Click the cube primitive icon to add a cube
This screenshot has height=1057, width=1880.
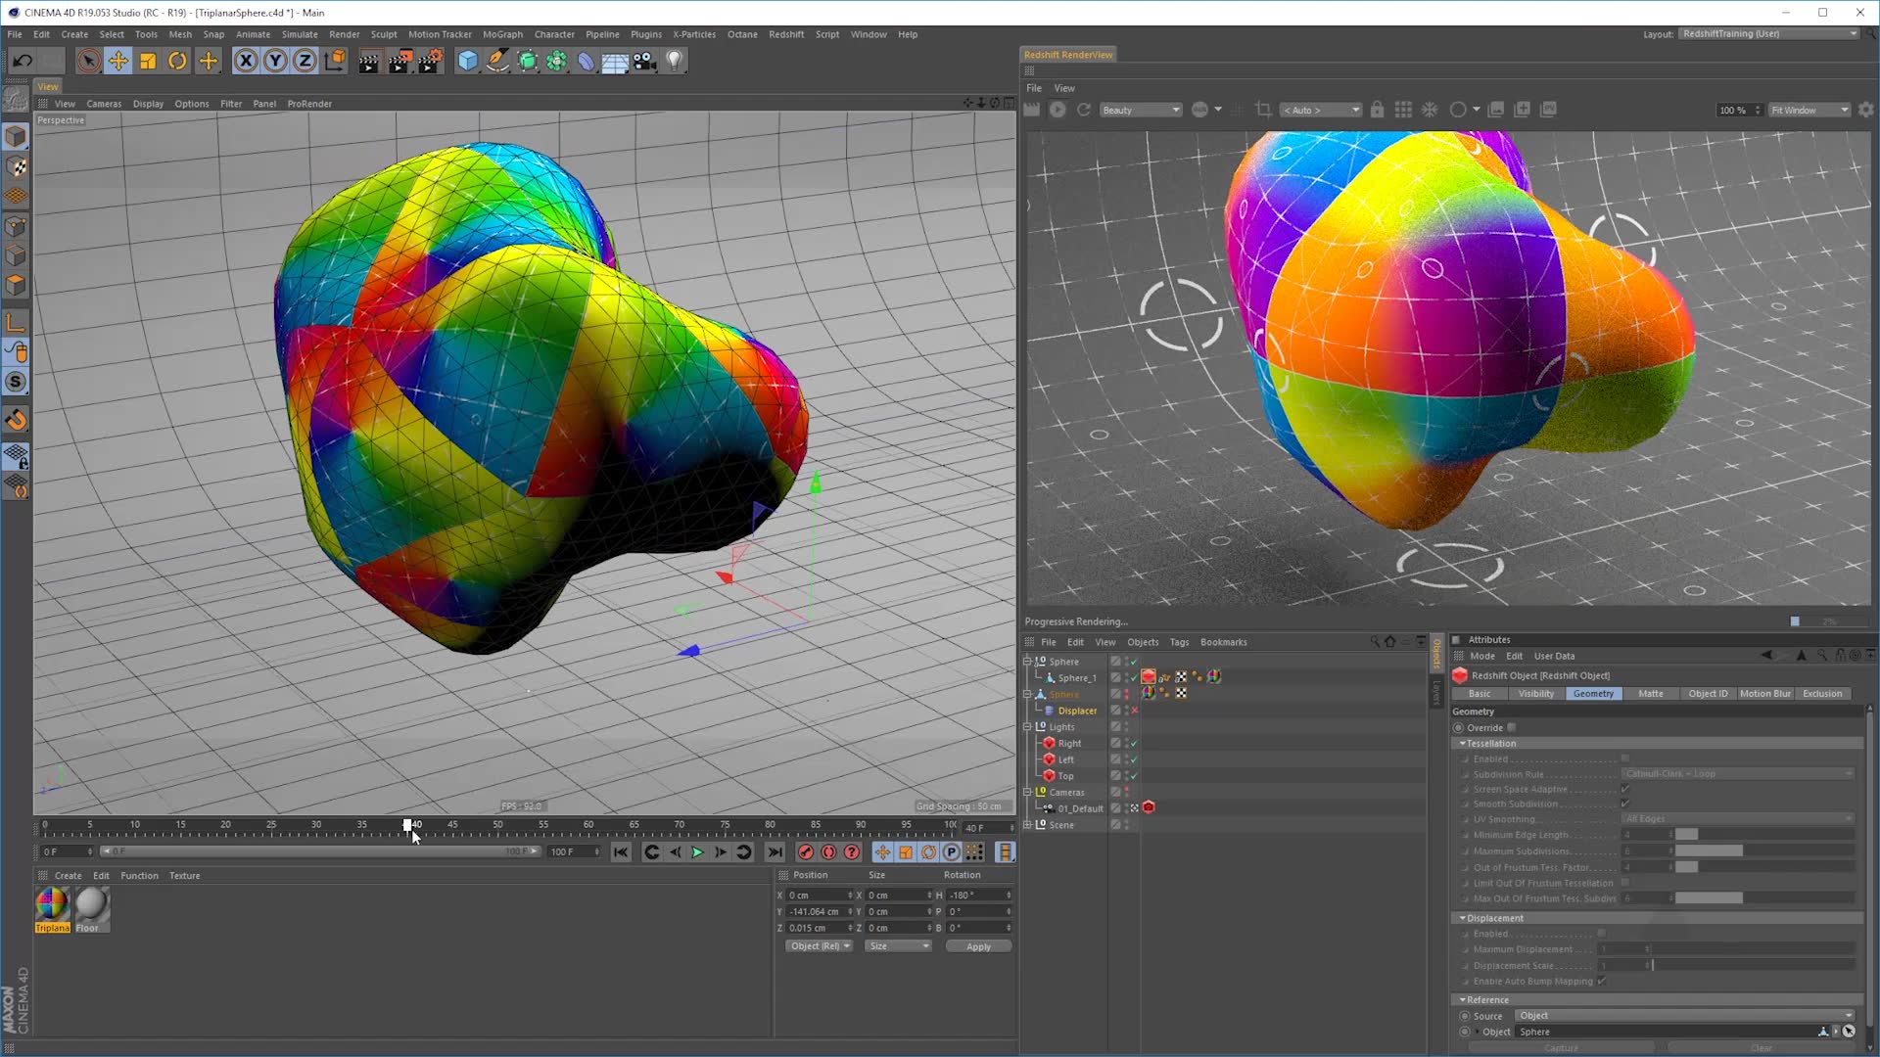(x=467, y=61)
